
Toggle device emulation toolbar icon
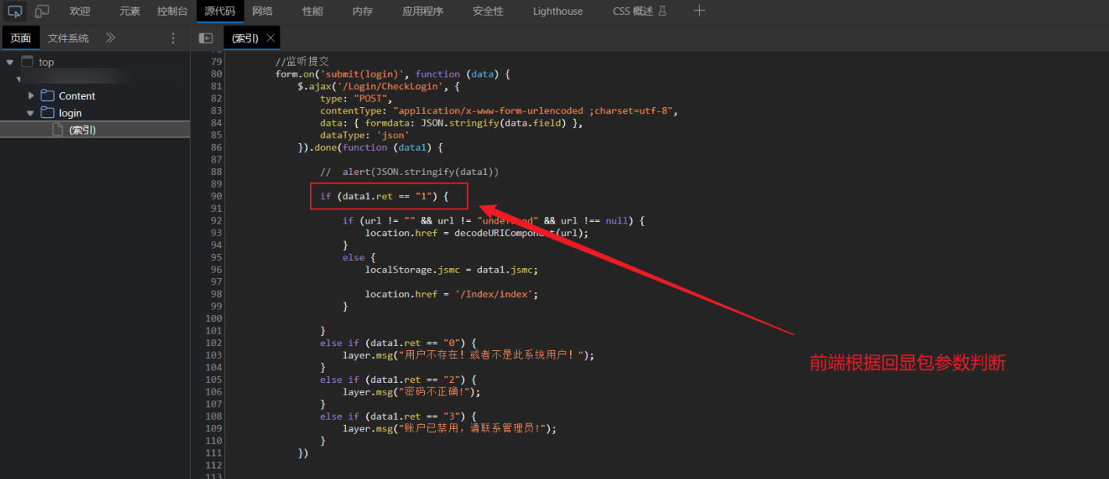tap(42, 11)
